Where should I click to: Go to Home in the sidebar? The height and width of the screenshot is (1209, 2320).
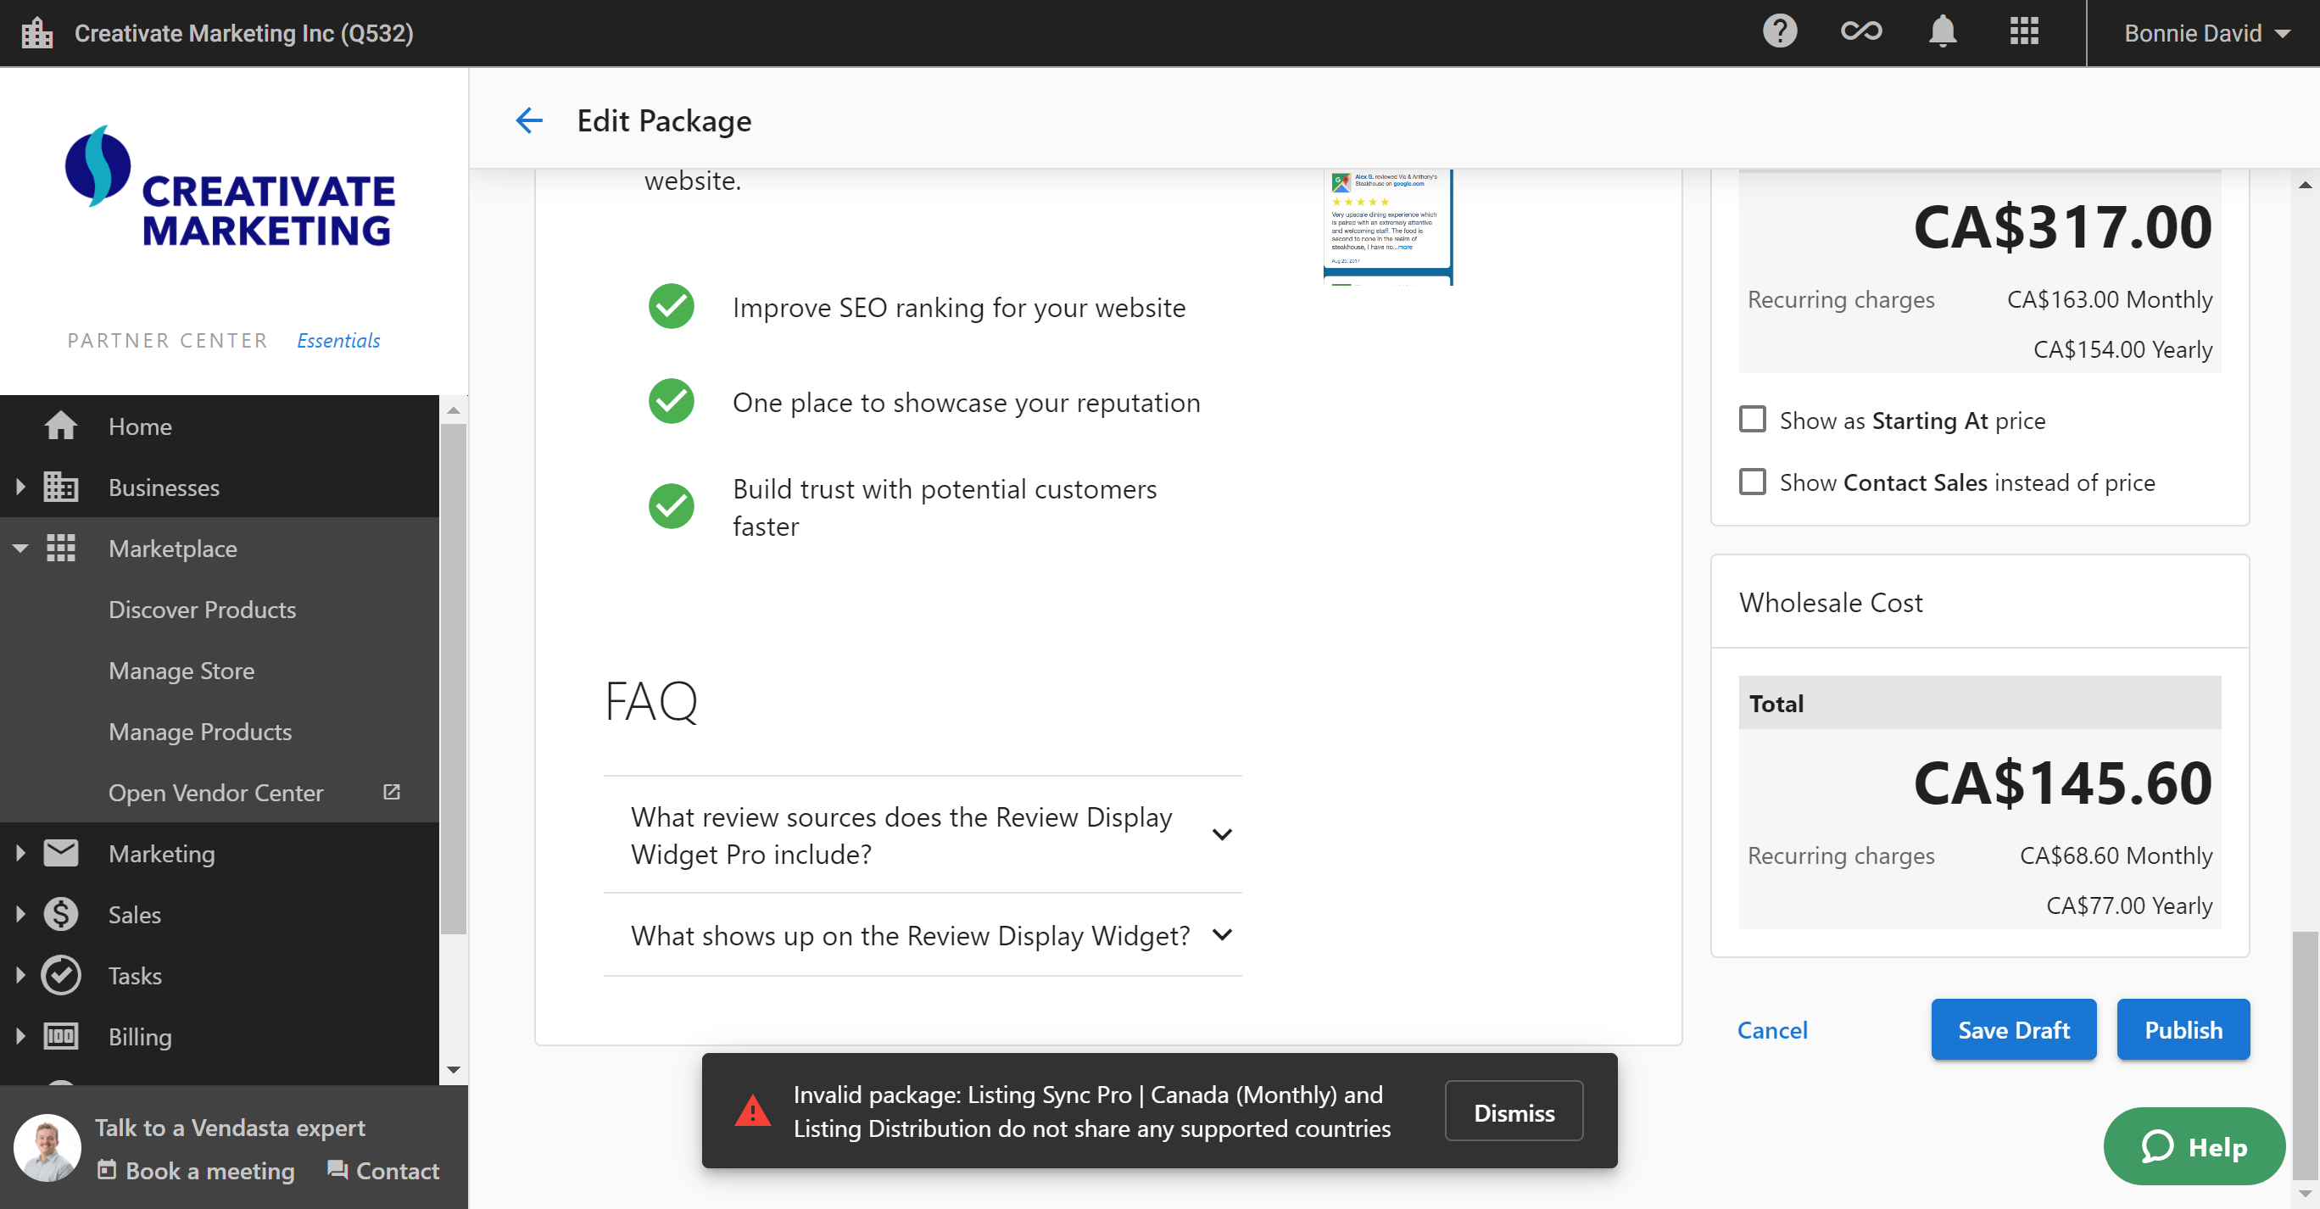(140, 426)
